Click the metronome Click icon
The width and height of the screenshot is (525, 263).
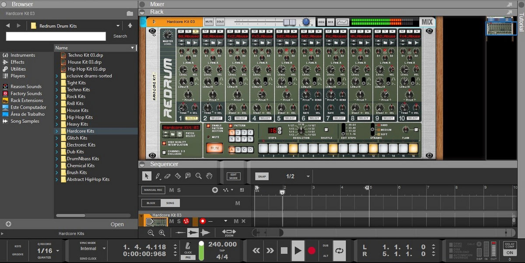188,246
